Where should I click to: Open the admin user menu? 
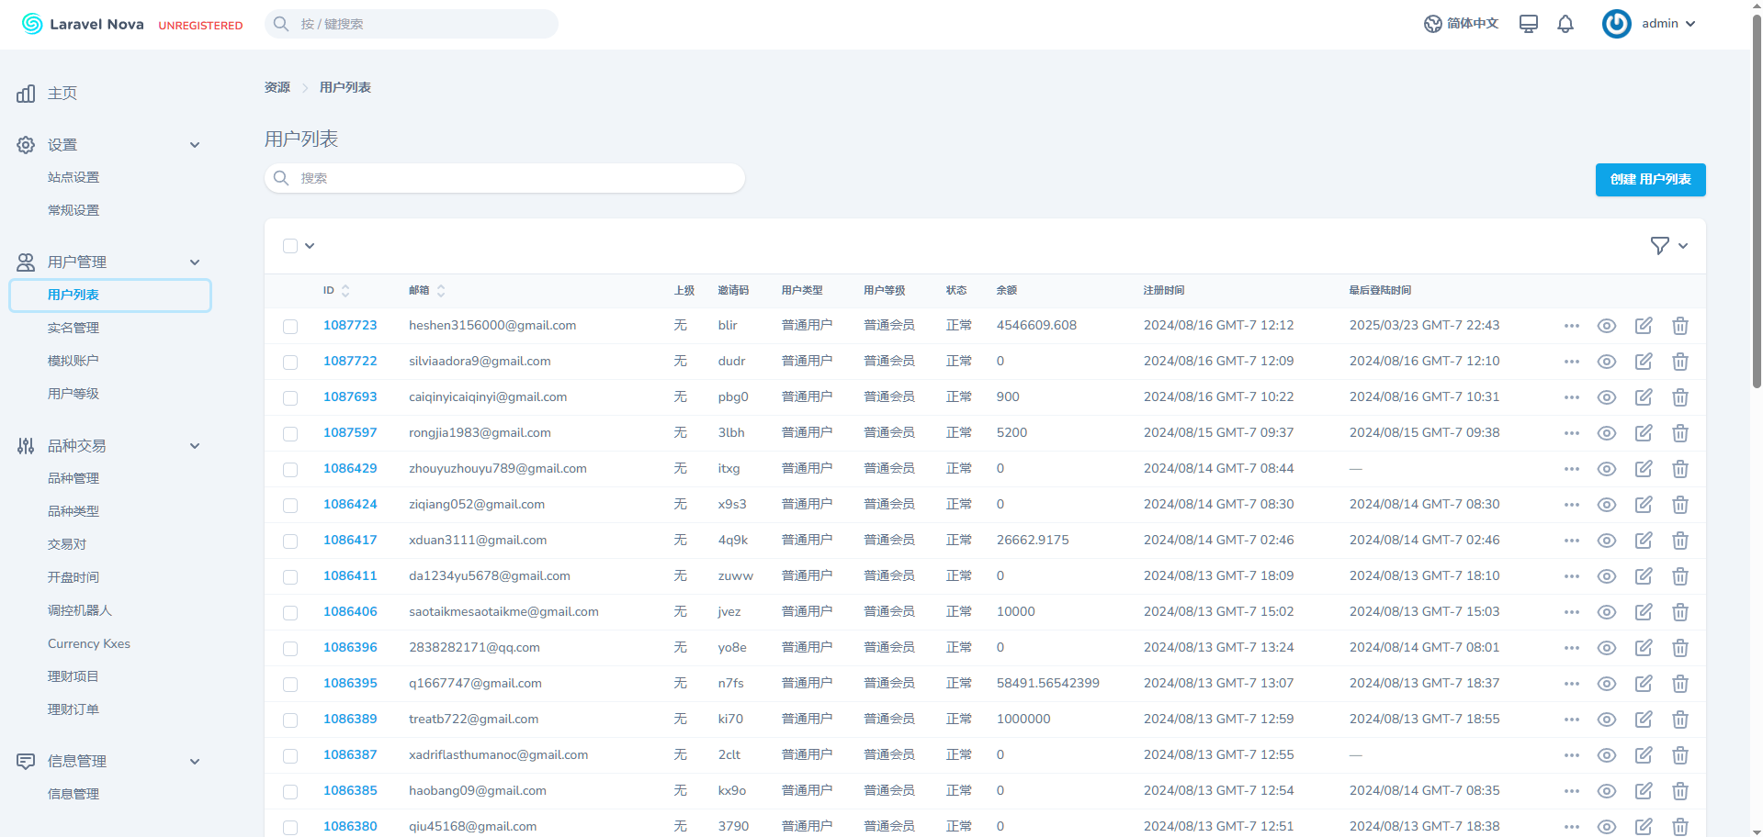1649,24
